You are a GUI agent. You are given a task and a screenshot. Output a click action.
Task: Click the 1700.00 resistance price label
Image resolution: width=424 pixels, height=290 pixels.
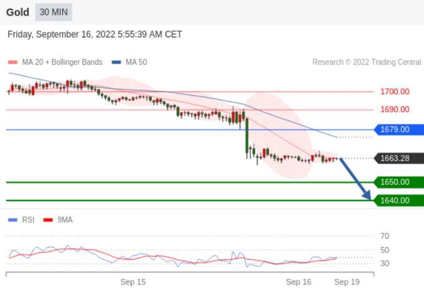point(395,91)
